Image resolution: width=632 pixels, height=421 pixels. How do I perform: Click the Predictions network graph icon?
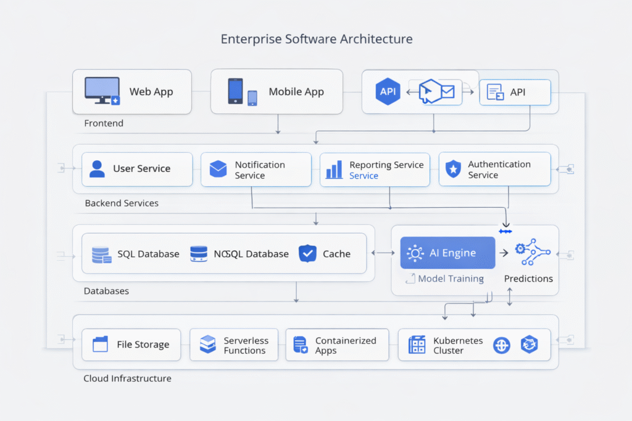pyautogui.click(x=533, y=252)
